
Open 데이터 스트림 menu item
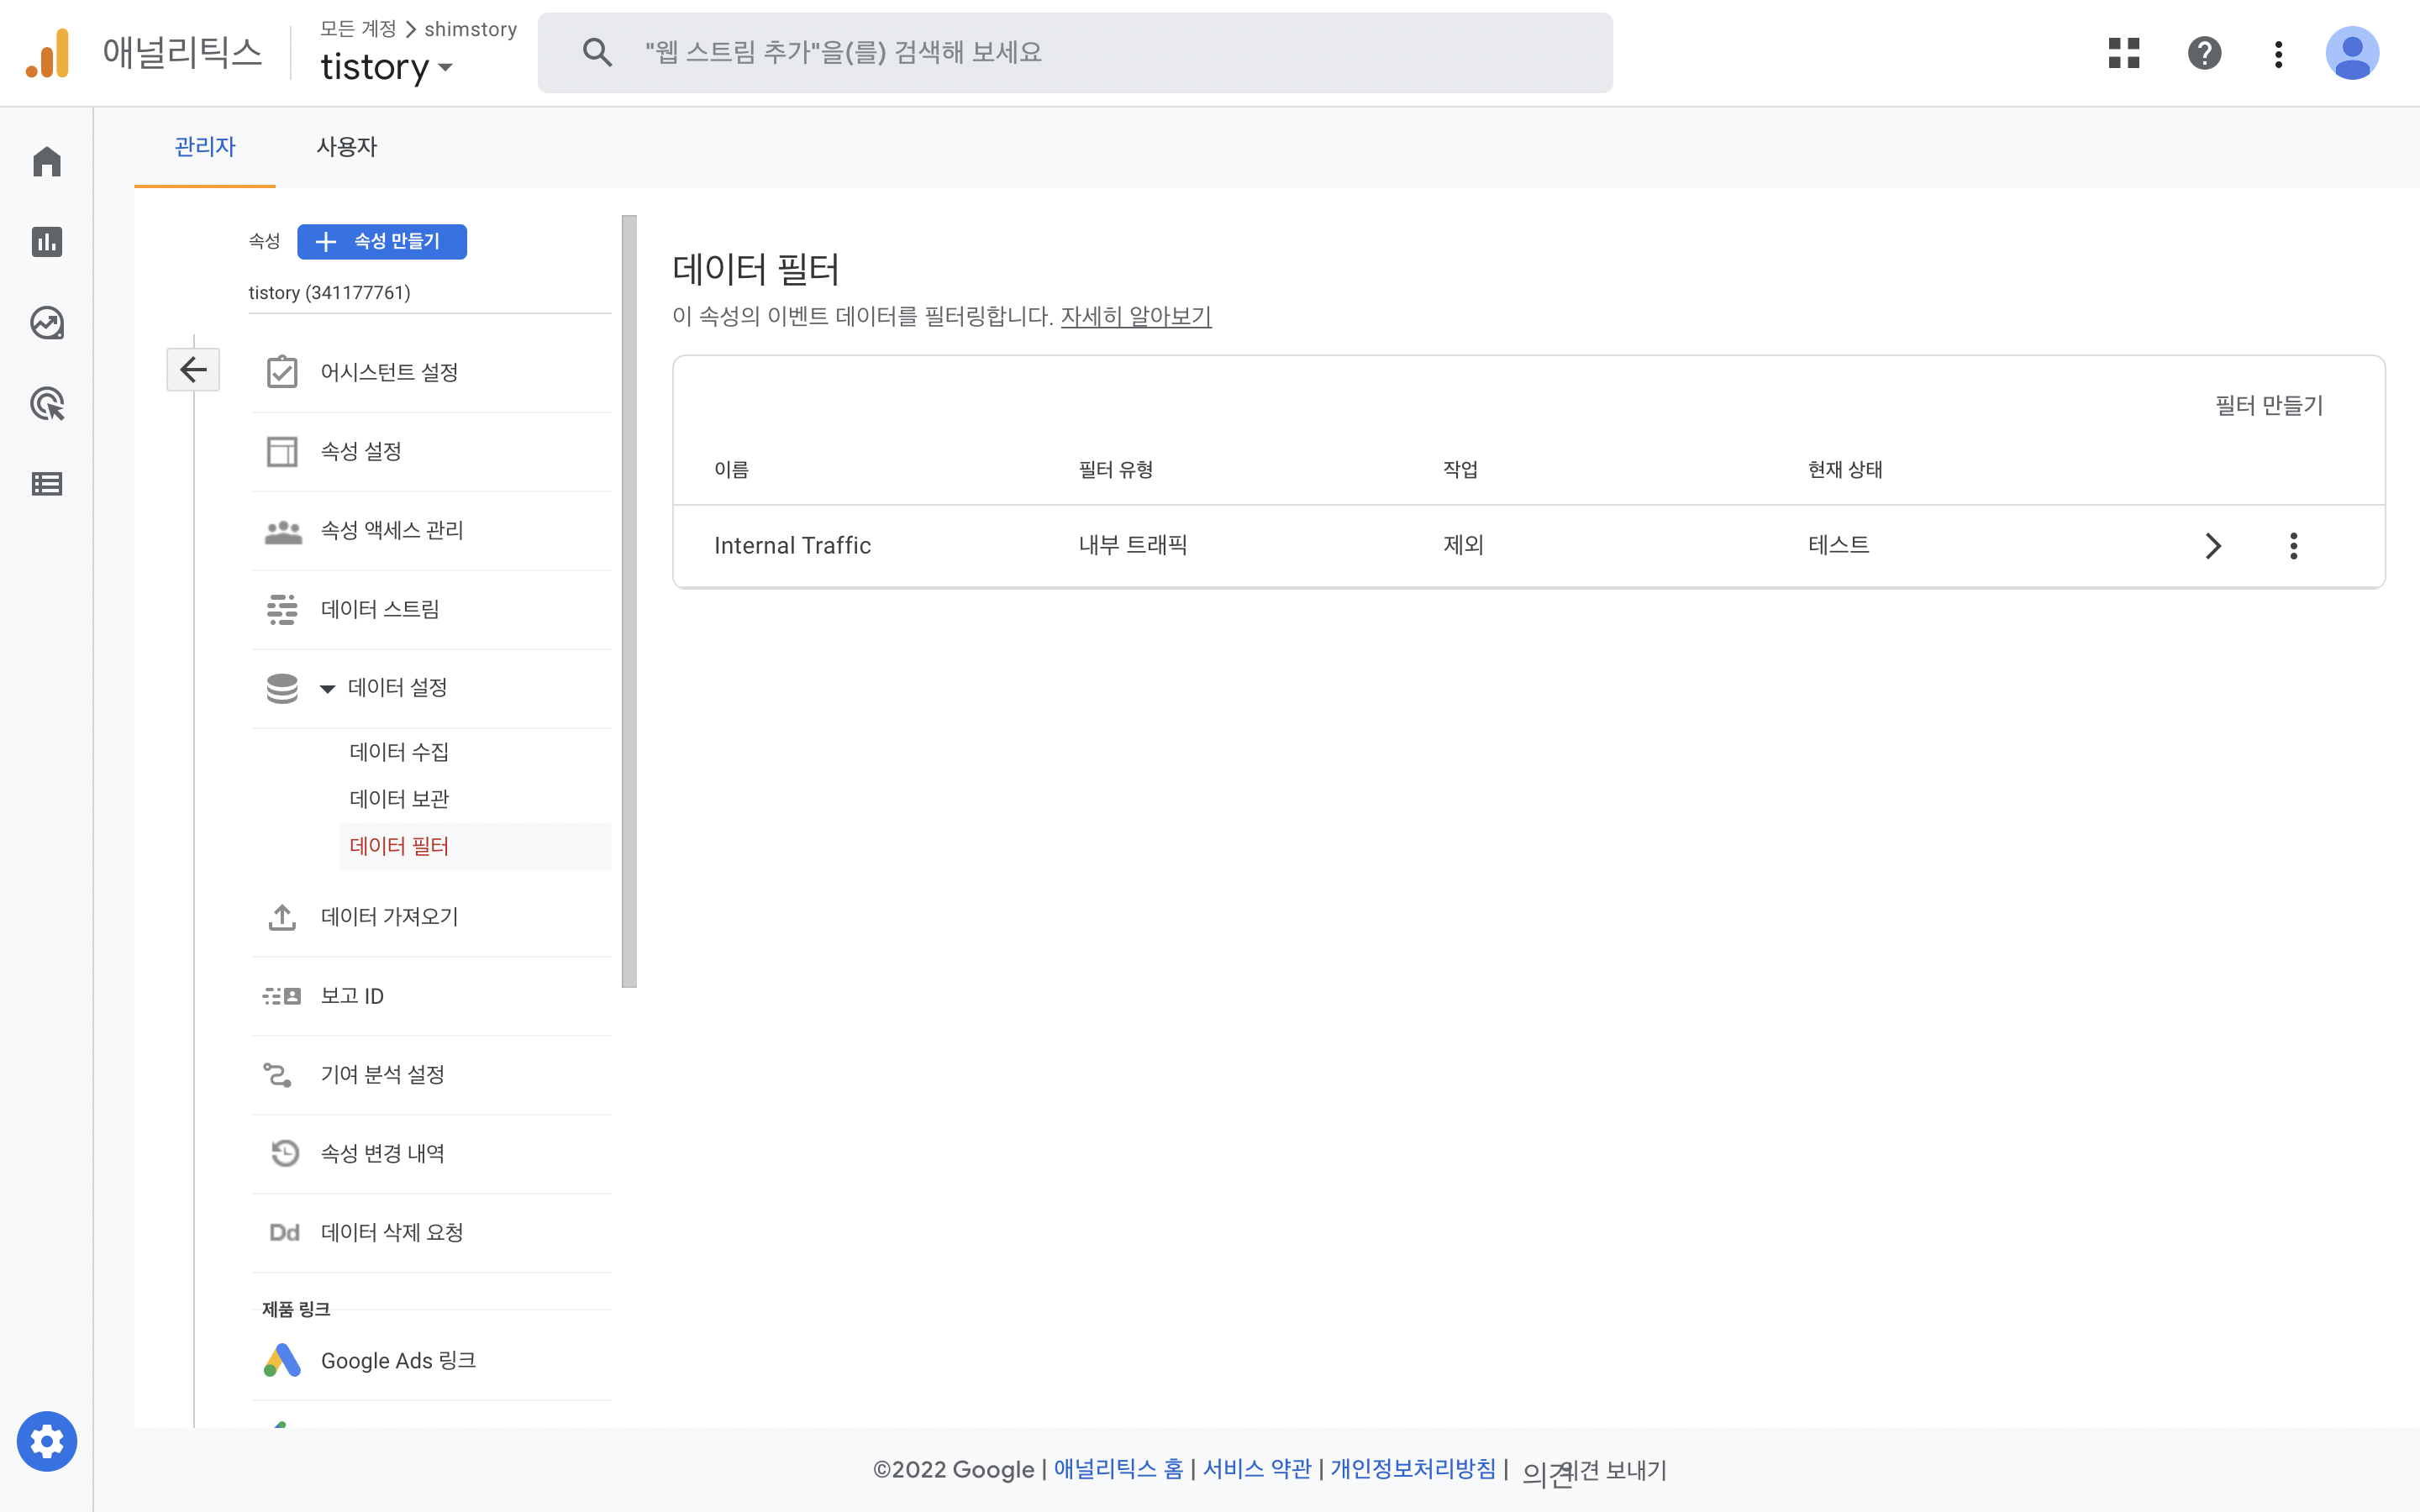click(x=380, y=609)
